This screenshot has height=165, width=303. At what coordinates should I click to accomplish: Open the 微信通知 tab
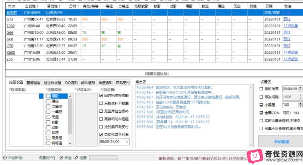click(105, 82)
